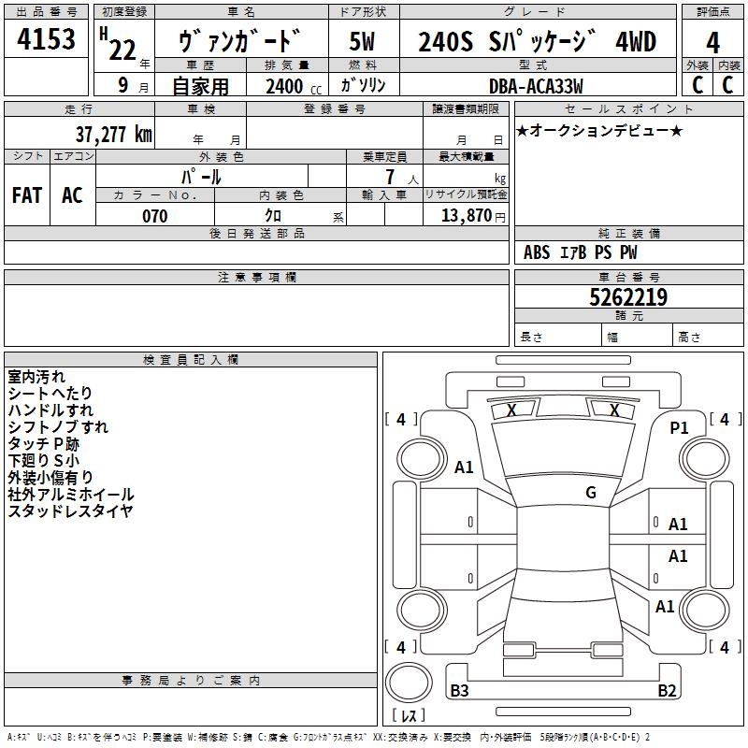This screenshot has width=748, height=748.
Task: Click B3 mark on rear bumper
Action: click(459, 690)
